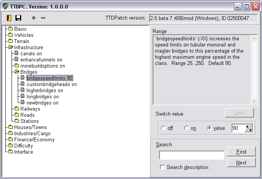Click the TTDPC application icon in title bar
262x179 pixels.
point(5,6)
